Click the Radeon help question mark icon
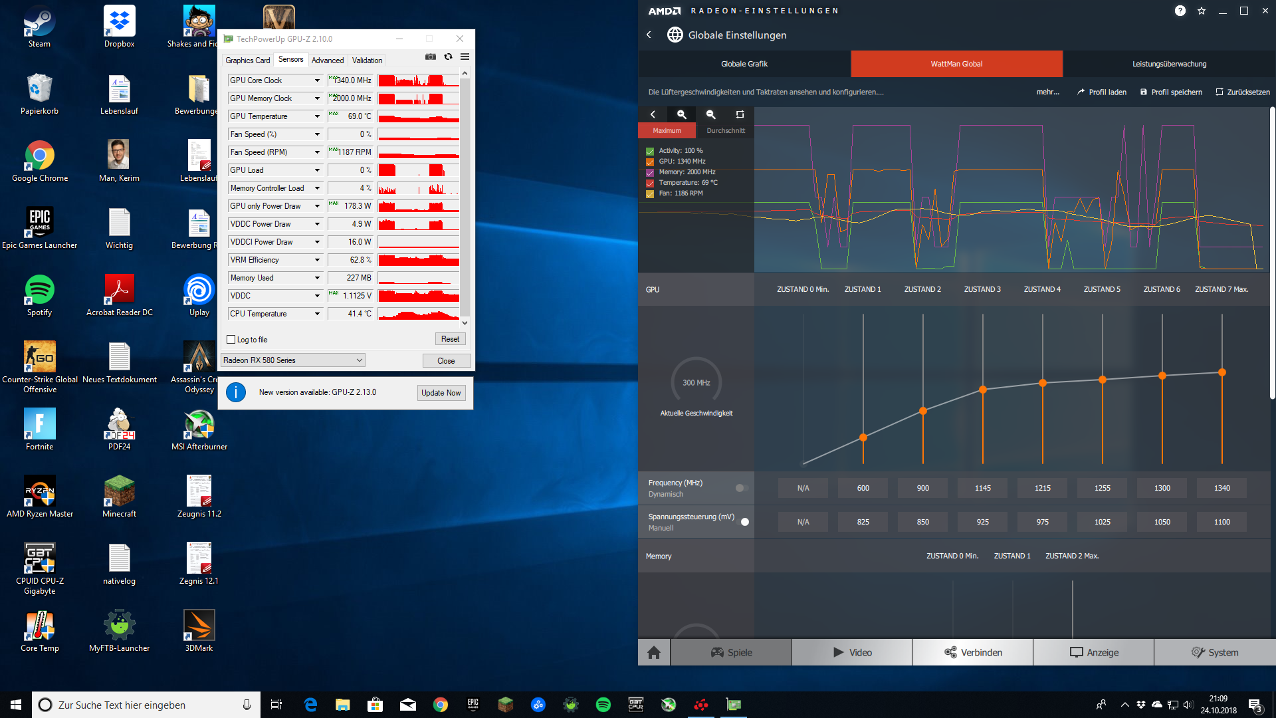Viewport: 1276px width, 718px height. [x=1180, y=11]
